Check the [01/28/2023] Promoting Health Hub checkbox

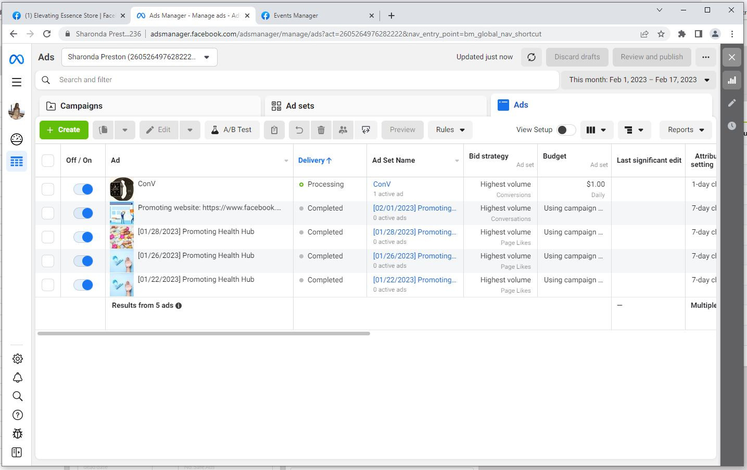(48, 237)
